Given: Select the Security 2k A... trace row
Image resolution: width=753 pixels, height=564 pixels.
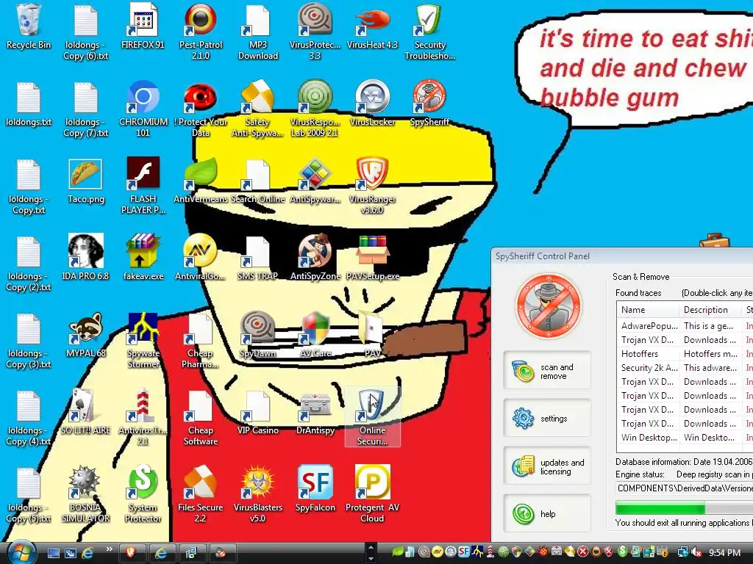Looking at the screenshot, I should pyautogui.click(x=685, y=367).
